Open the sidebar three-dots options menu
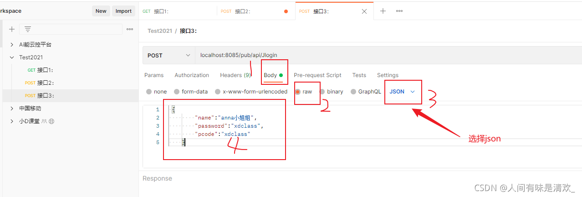Screen dimensions: 582x197 (130, 29)
